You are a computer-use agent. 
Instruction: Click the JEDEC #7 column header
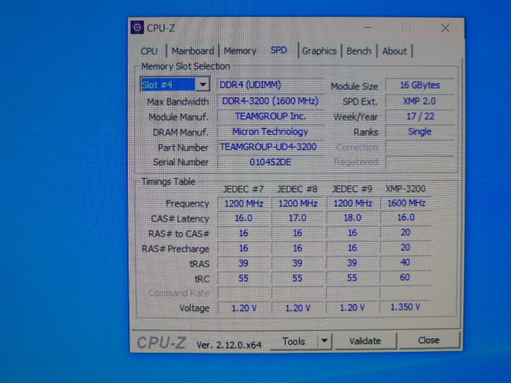click(243, 189)
